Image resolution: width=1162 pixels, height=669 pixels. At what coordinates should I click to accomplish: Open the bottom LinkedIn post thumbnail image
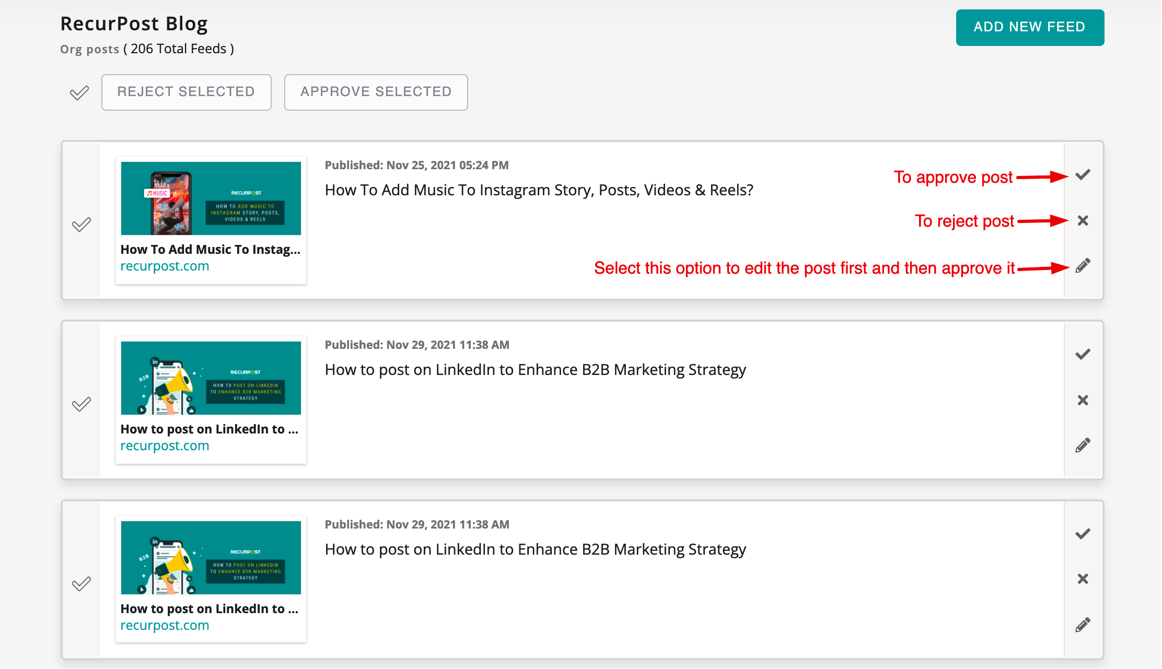(x=211, y=558)
